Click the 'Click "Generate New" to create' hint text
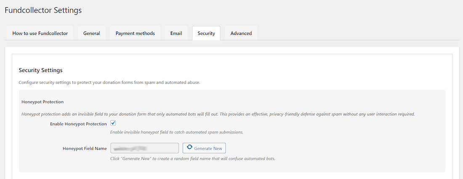463x179 pixels. click(192, 159)
